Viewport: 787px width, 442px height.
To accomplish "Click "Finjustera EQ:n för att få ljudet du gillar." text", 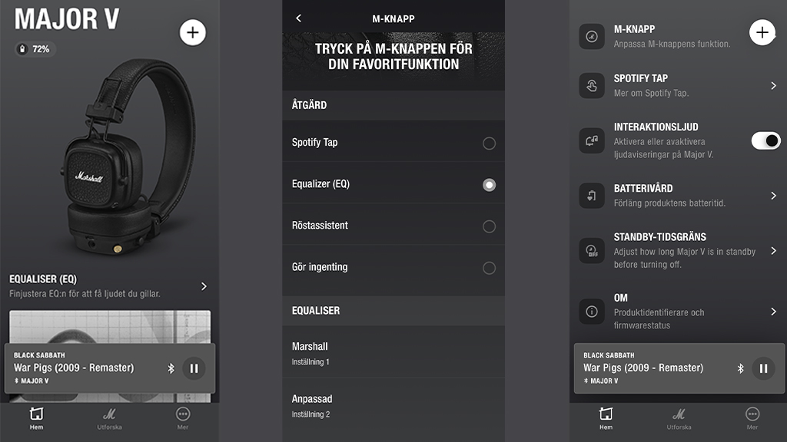I will 85,294.
